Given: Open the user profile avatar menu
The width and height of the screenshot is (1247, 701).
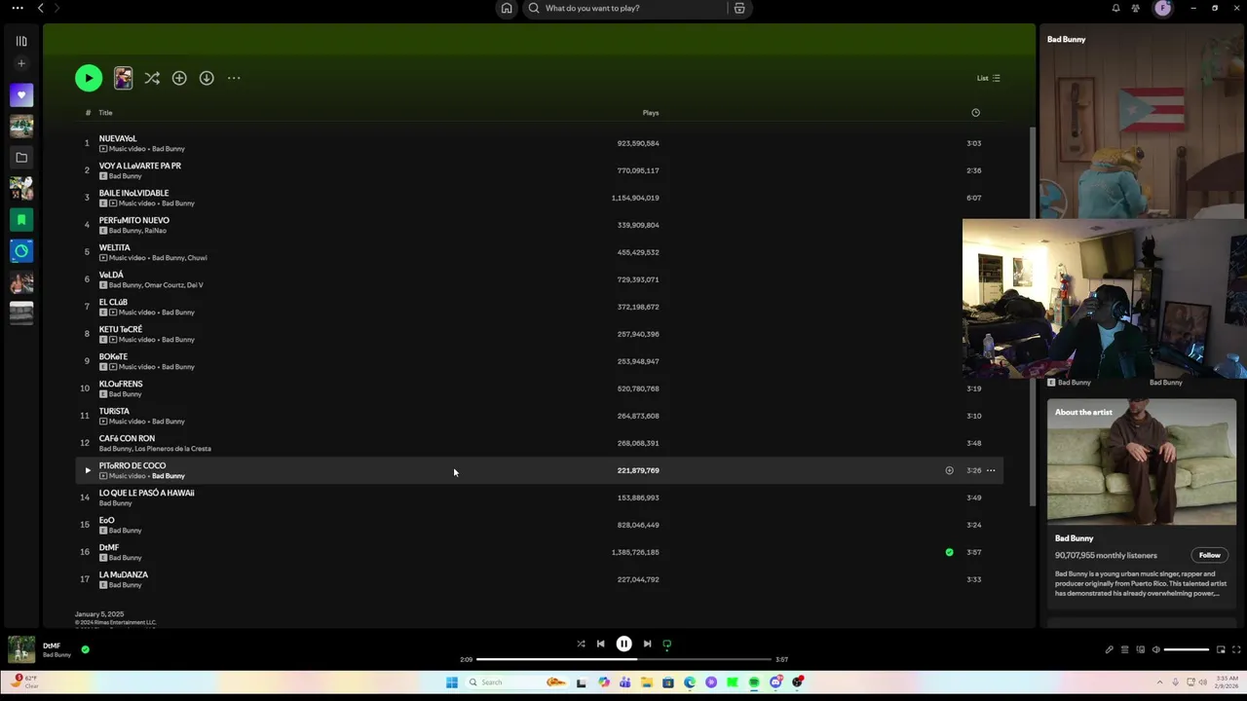Looking at the screenshot, I should (1163, 8).
